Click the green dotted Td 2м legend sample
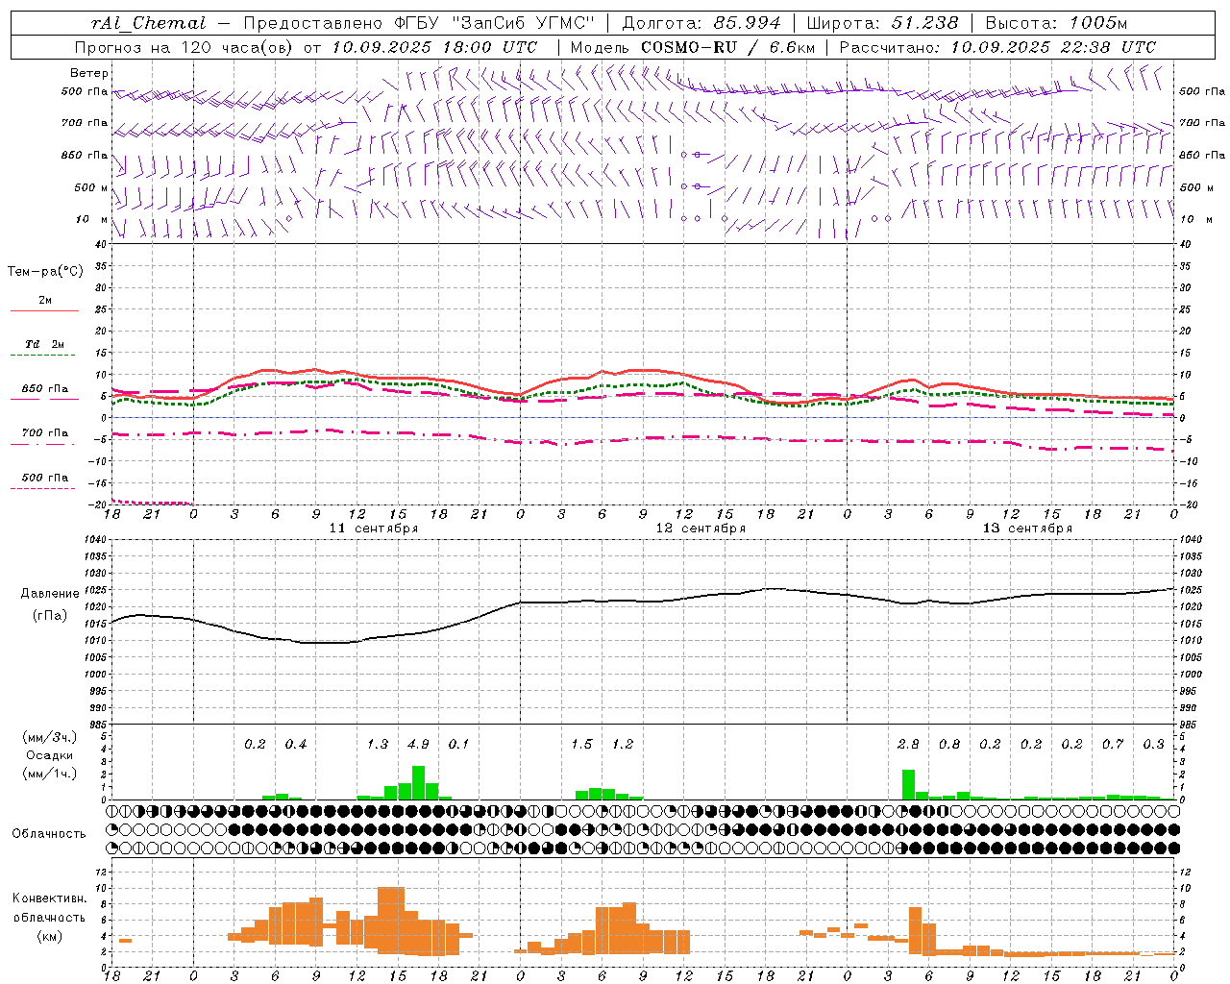Screen dimensions: 1230x984 click(x=42, y=356)
